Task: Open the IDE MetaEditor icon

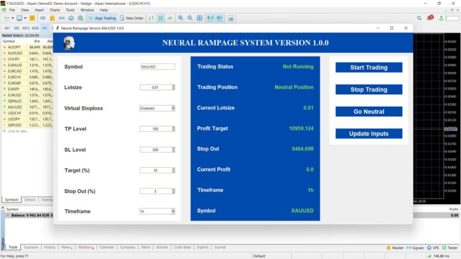Action: pyautogui.click(x=43, y=18)
